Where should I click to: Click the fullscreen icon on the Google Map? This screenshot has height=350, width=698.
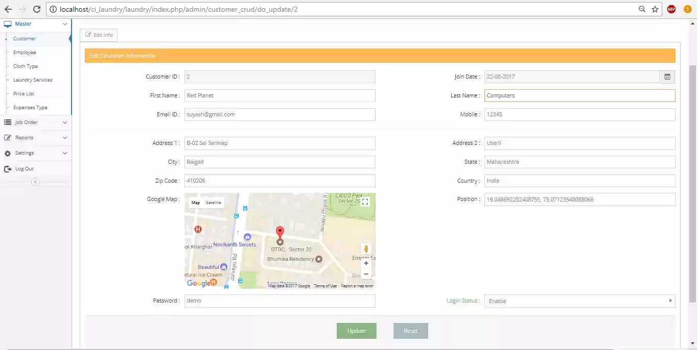tap(365, 202)
